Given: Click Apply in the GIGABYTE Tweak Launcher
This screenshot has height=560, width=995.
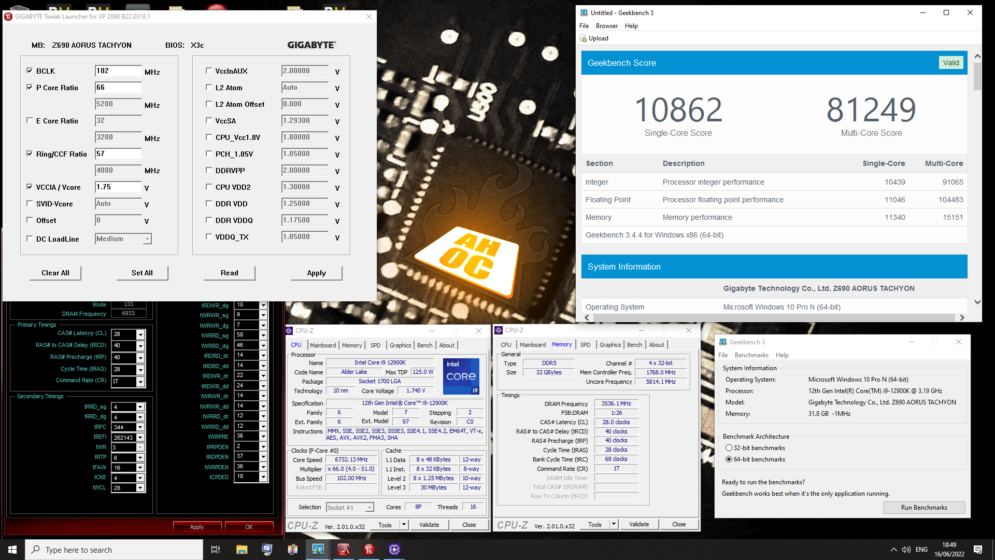Looking at the screenshot, I should 317,273.
